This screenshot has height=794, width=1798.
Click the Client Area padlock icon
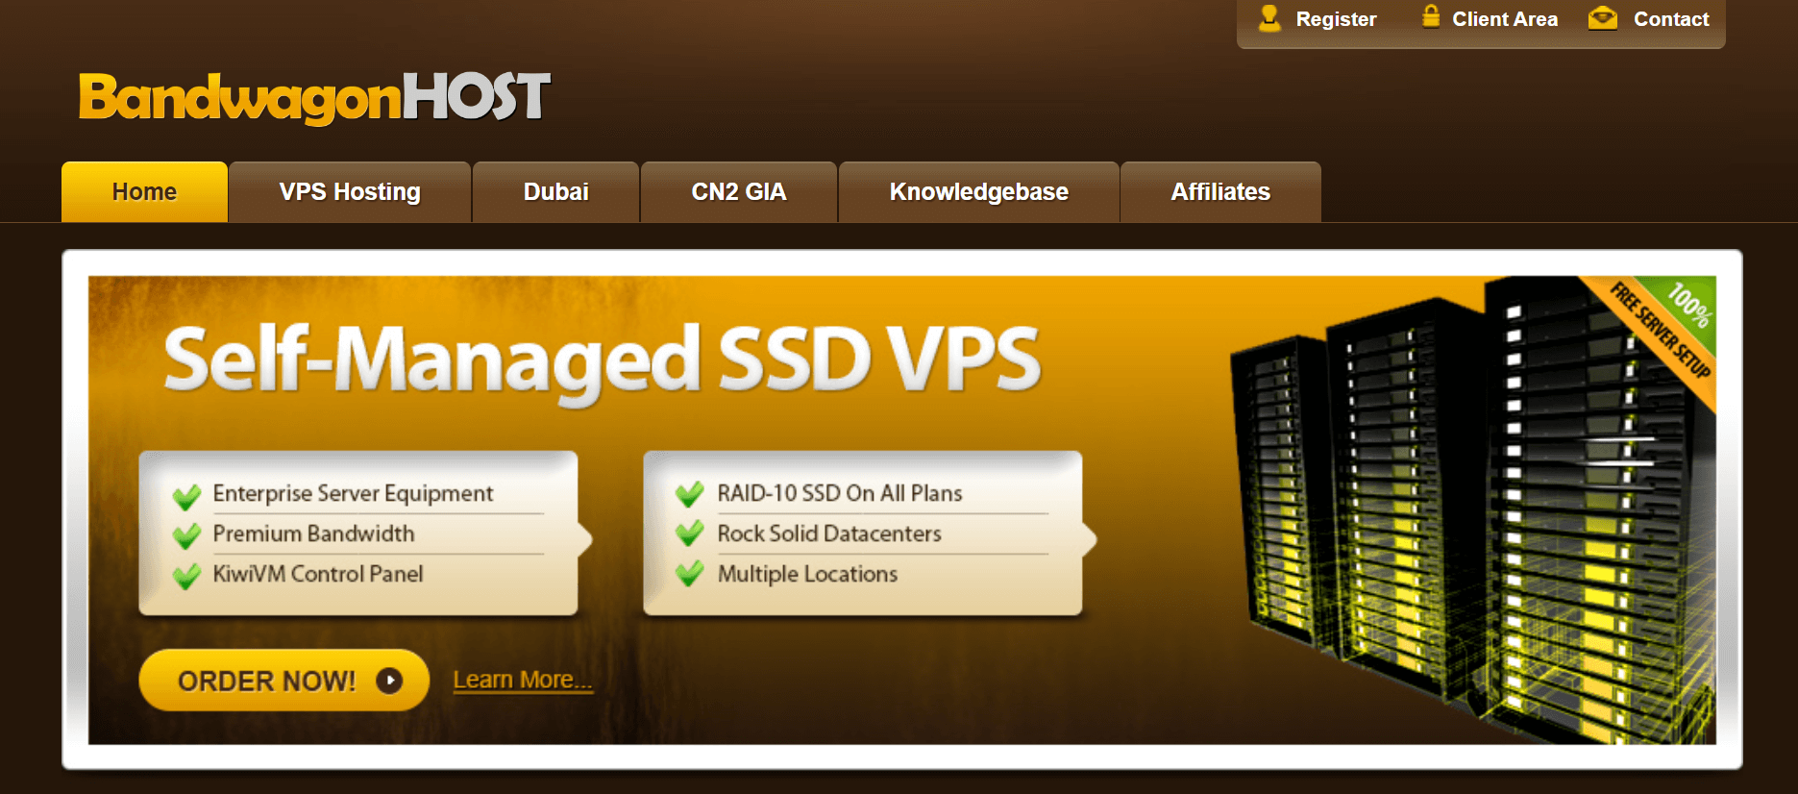1431,16
